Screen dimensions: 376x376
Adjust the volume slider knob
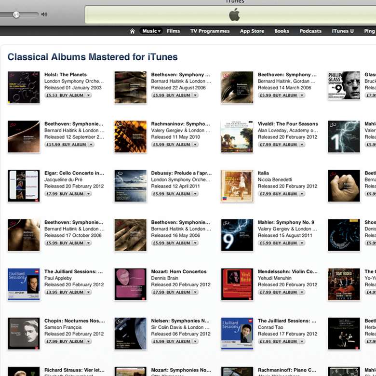[x=16, y=14]
